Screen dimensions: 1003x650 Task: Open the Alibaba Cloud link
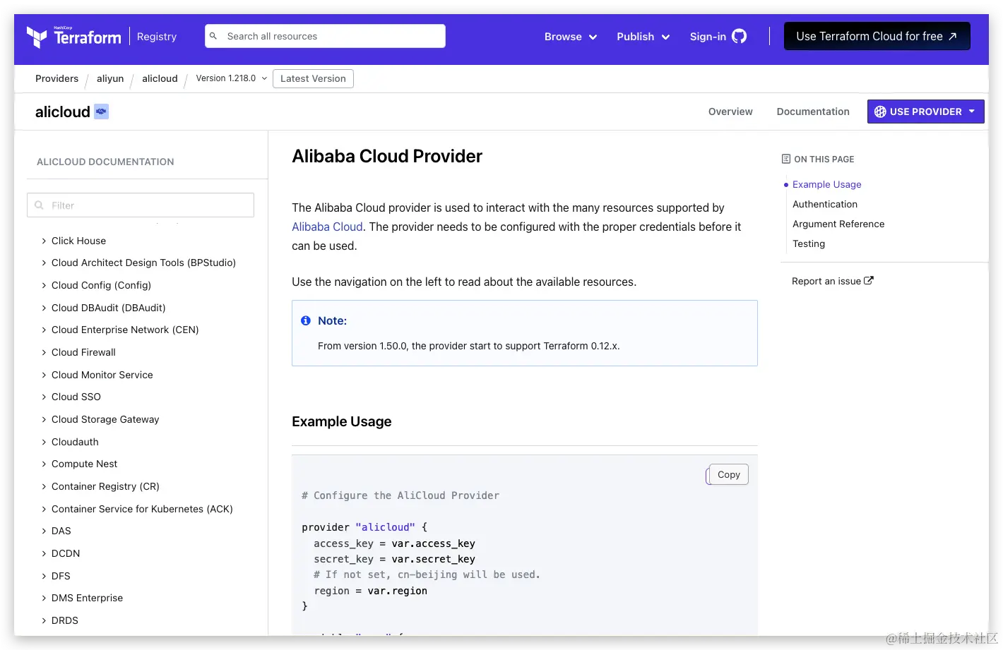(327, 227)
